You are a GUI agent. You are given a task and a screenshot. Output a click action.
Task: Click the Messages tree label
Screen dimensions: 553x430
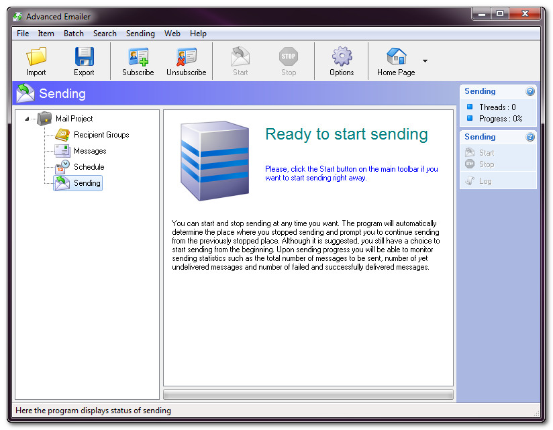pyautogui.click(x=90, y=151)
